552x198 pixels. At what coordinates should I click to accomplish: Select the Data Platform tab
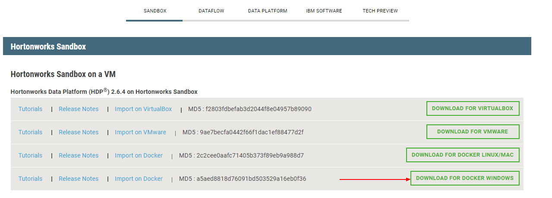click(268, 11)
